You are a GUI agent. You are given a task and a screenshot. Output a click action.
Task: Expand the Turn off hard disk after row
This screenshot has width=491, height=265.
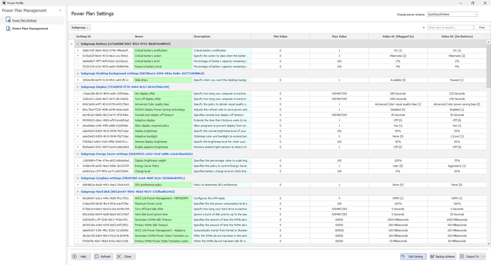pos(78,209)
